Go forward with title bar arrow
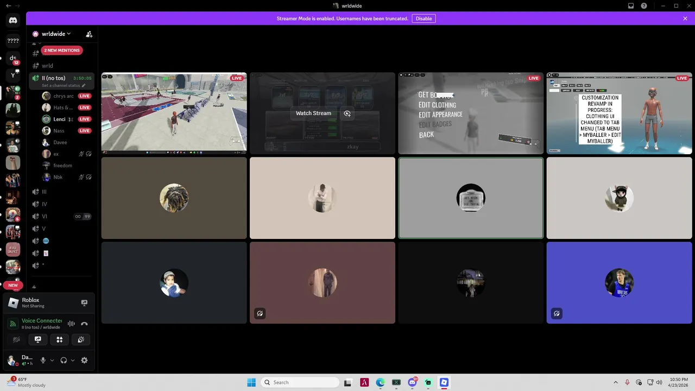The height and width of the screenshot is (391, 695). pos(18,6)
